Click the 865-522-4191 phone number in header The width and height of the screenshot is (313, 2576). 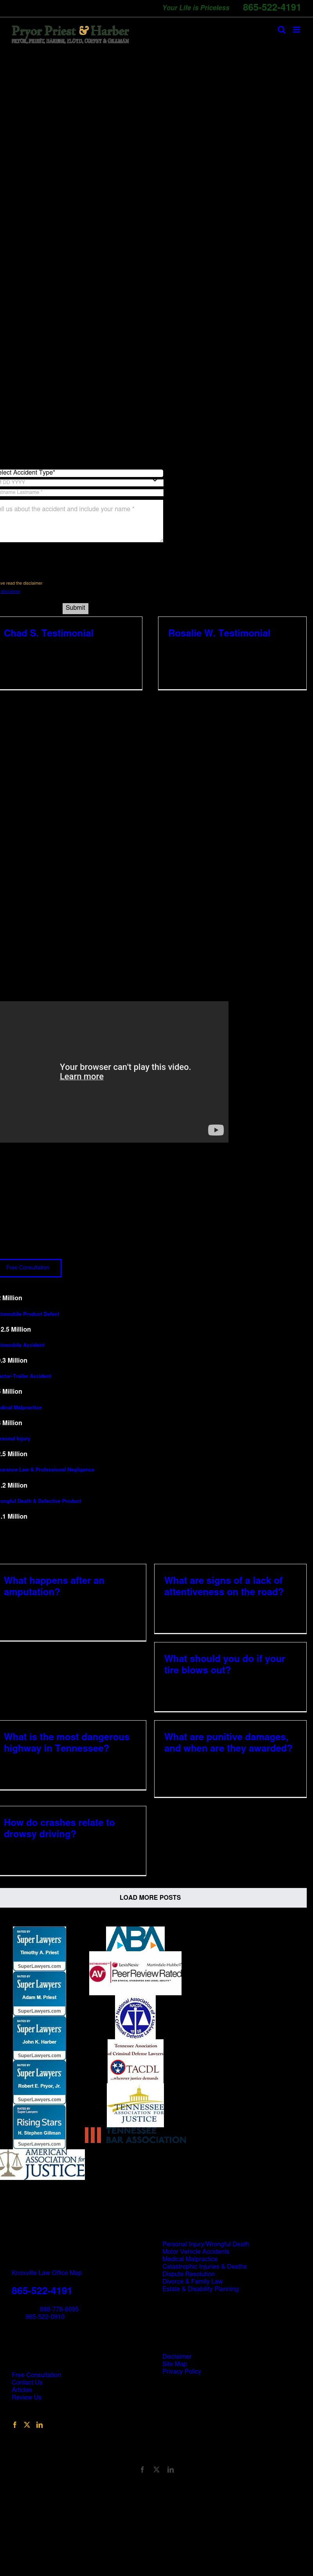(271, 7)
